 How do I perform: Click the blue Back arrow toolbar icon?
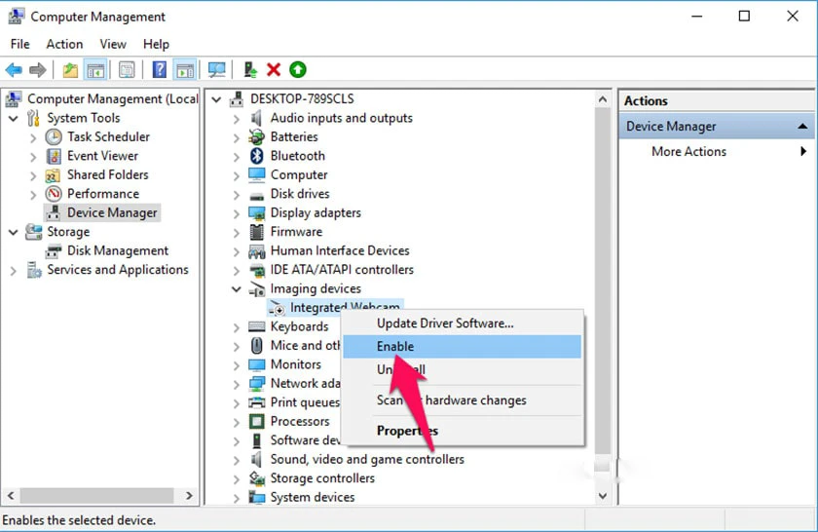[x=14, y=69]
